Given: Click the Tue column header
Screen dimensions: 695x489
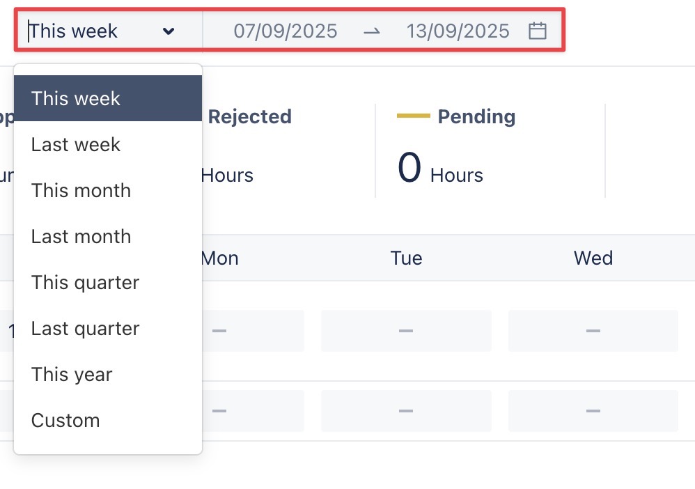Looking at the screenshot, I should pyautogui.click(x=406, y=258).
